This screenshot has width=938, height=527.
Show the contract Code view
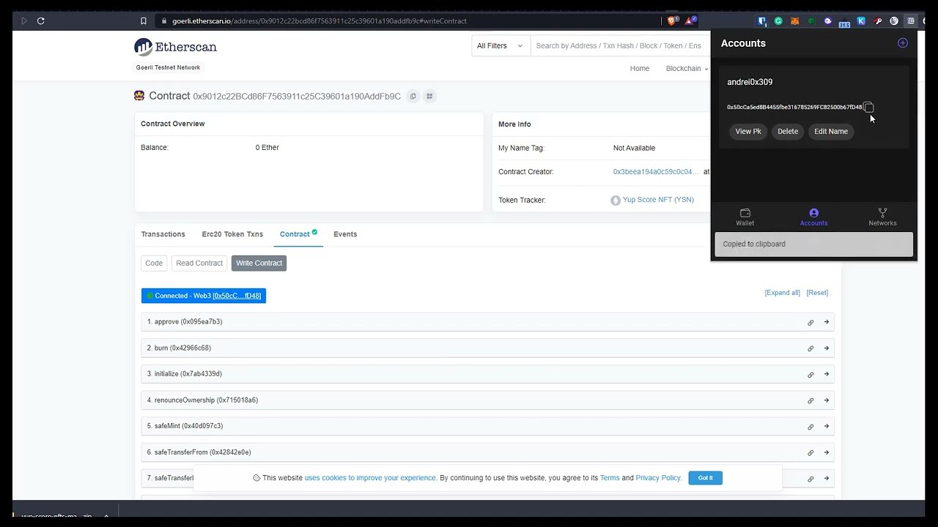click(x=154, y=263)
